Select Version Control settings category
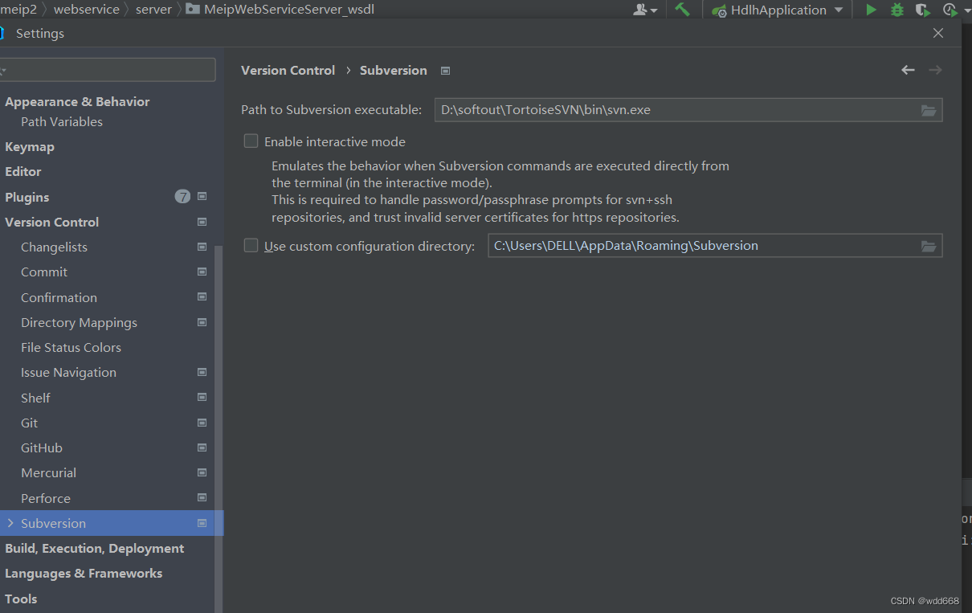The height and width of the screenshot is (613, 972). (52, 222)
